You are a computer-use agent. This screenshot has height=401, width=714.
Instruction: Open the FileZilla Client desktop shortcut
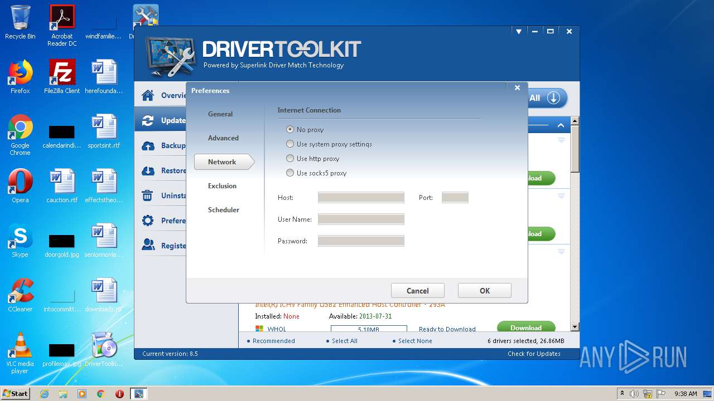pyautogui.click(x=62, y=77)
